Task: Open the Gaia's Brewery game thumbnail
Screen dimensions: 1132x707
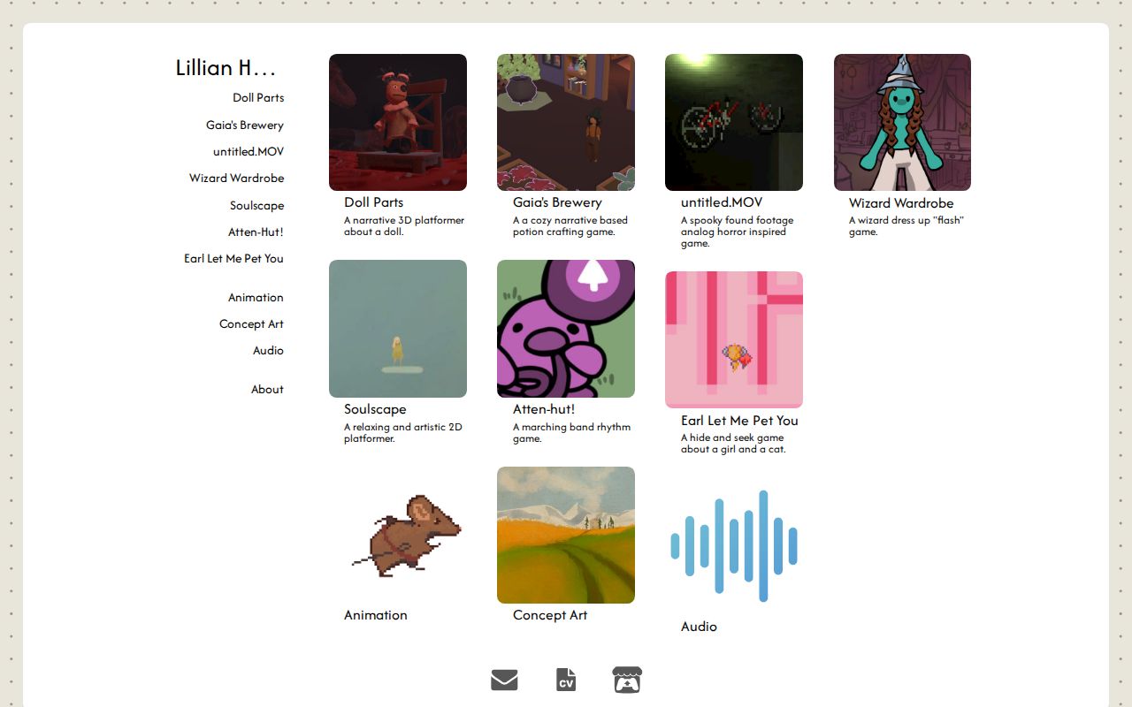Action: [566, 123]
